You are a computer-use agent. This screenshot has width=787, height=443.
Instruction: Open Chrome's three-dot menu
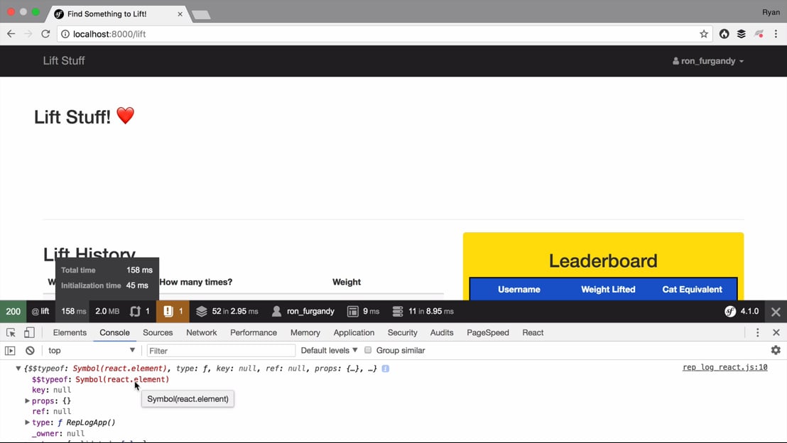(776, 33)
